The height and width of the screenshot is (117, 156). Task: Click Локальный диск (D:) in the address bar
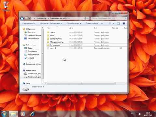[58, 18]
